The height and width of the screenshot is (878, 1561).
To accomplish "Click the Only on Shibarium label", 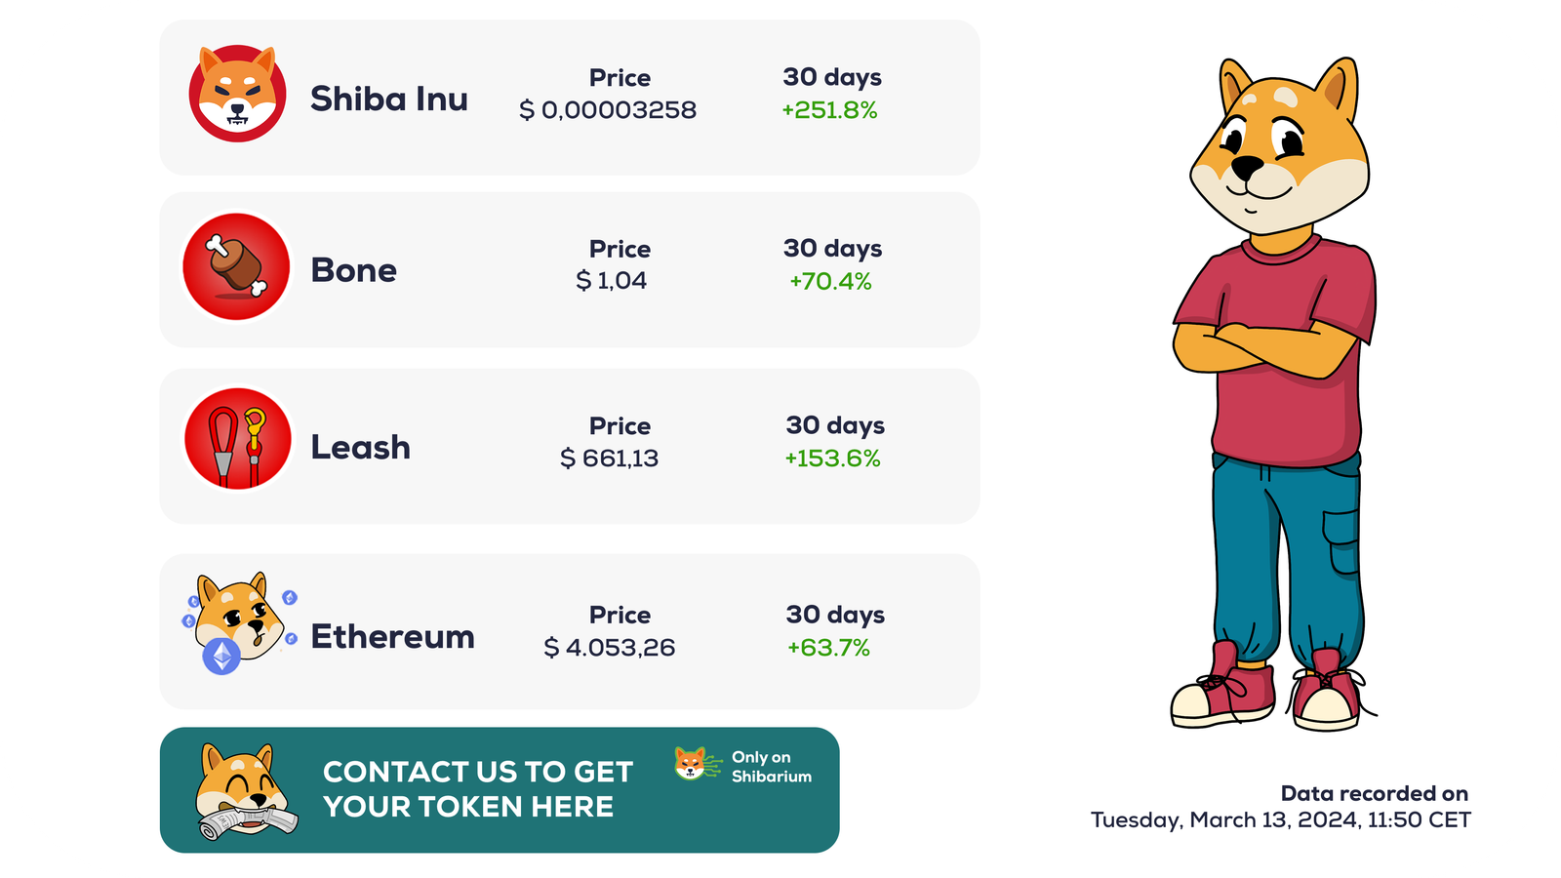I will click(x=771, y=767).
